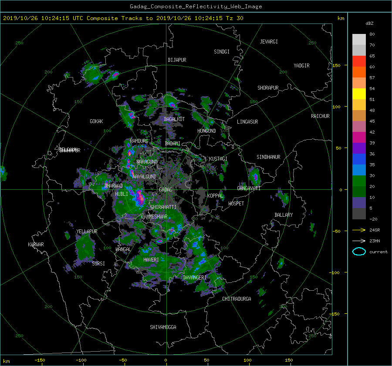Select the BALLARY label
Image resolution: width=392 pixels, height=366 pixels.
click(284, 215)
